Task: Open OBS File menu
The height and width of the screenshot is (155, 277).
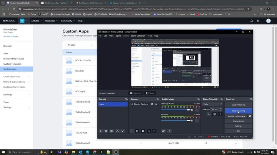Action: (100, 36)
